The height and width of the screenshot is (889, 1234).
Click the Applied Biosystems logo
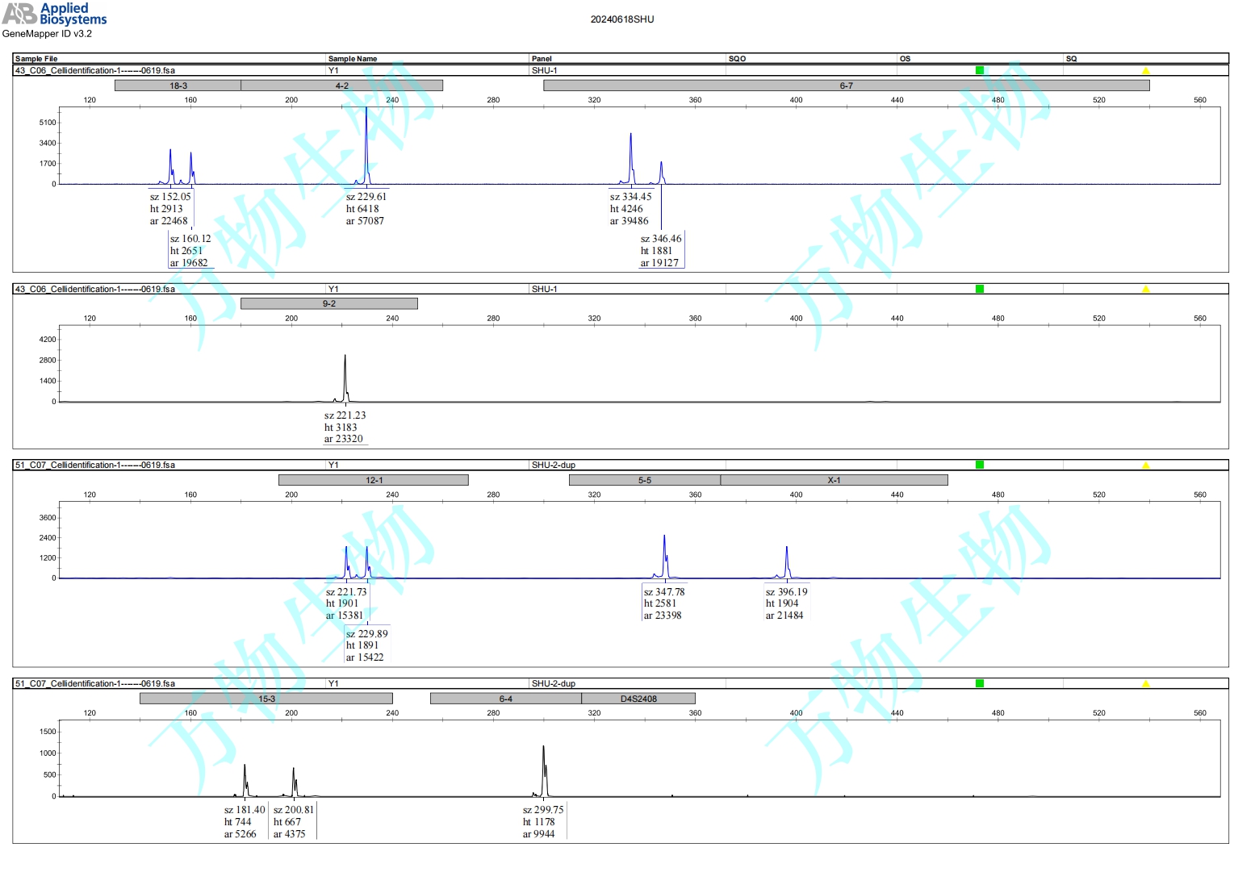pyautogui.click(x=54, y=14)
